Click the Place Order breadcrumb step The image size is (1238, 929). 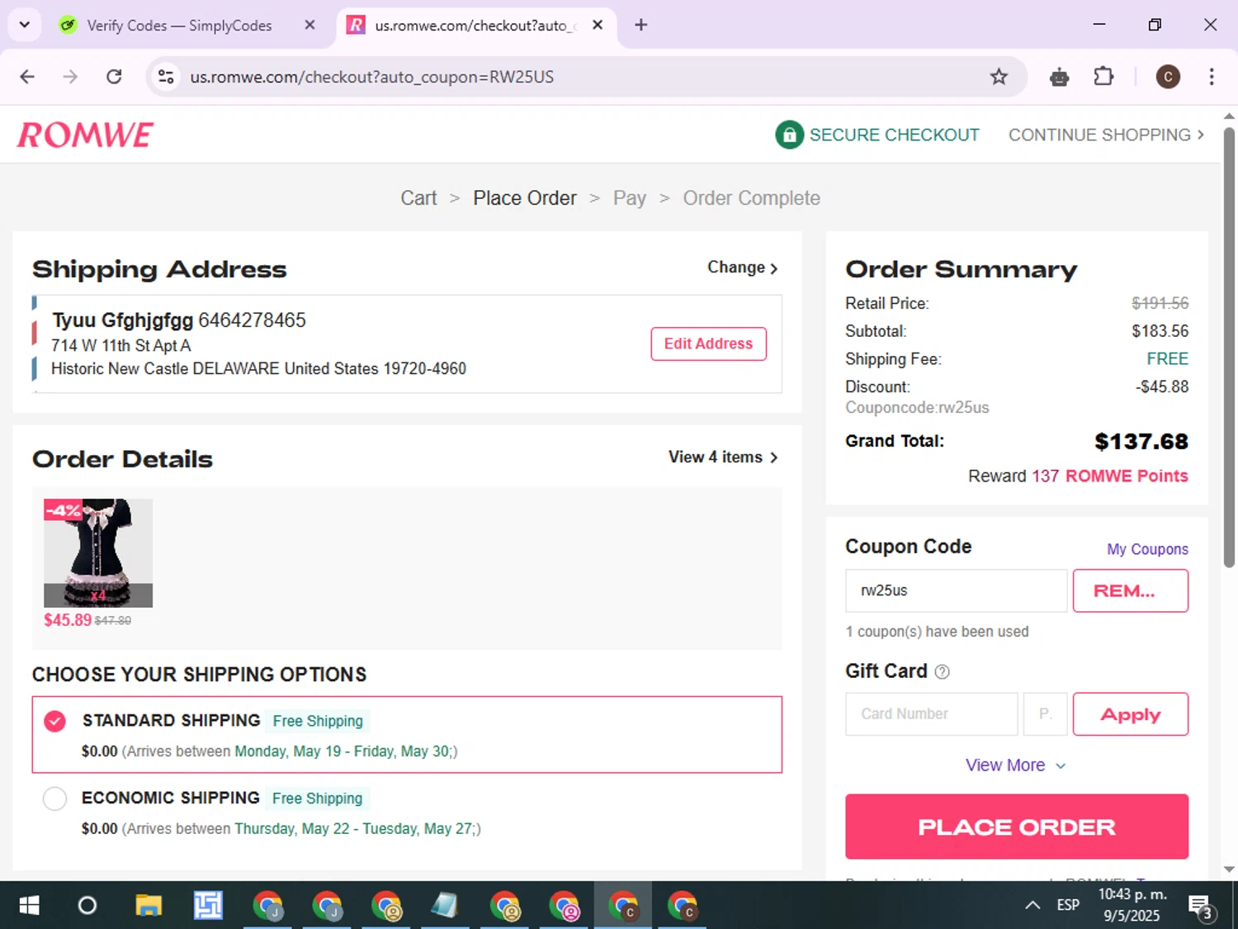pos(525,198)
